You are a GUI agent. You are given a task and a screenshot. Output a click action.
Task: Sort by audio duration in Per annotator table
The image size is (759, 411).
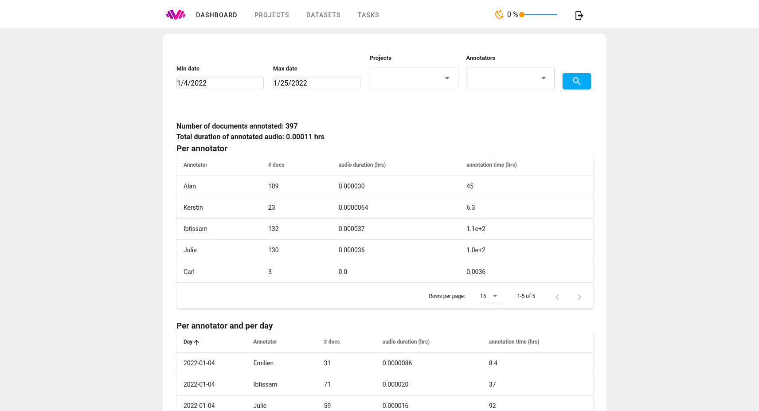tap(362, 165)
